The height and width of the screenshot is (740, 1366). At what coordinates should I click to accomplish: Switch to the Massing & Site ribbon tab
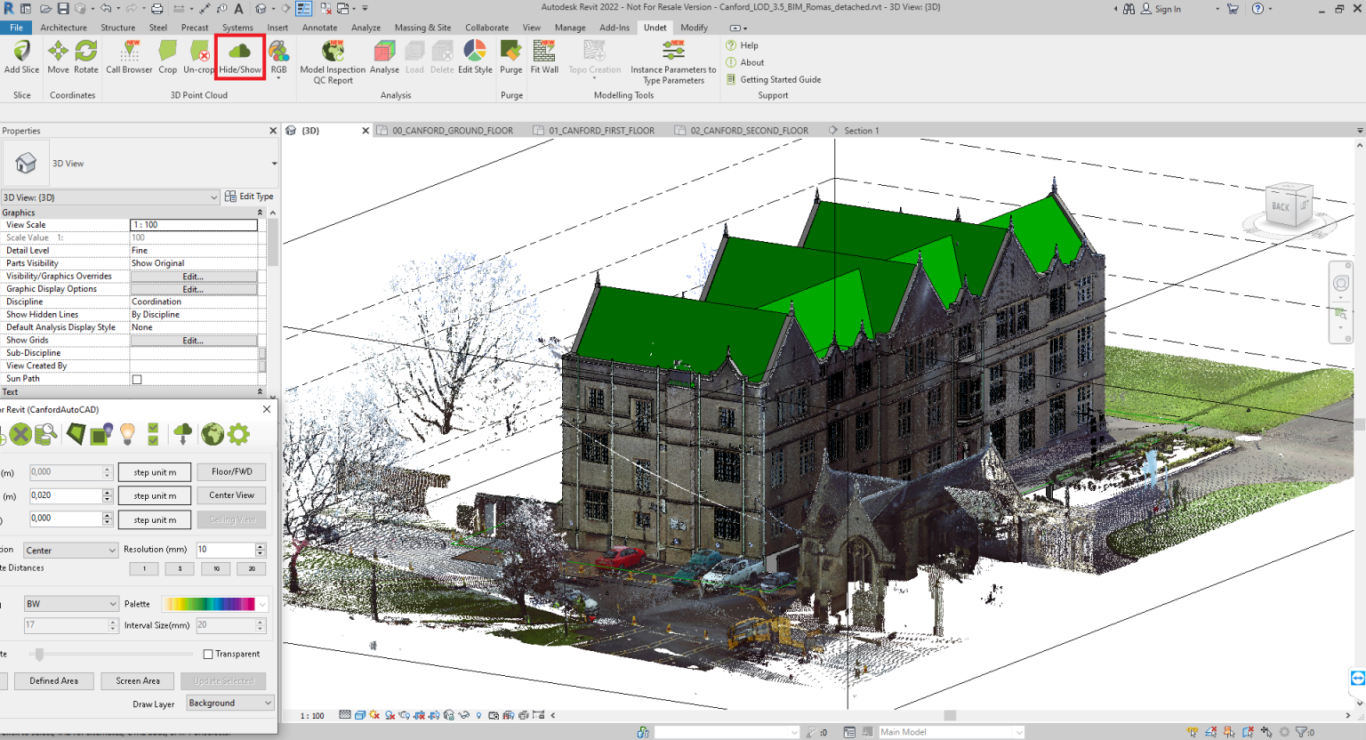tap(422, 28)
